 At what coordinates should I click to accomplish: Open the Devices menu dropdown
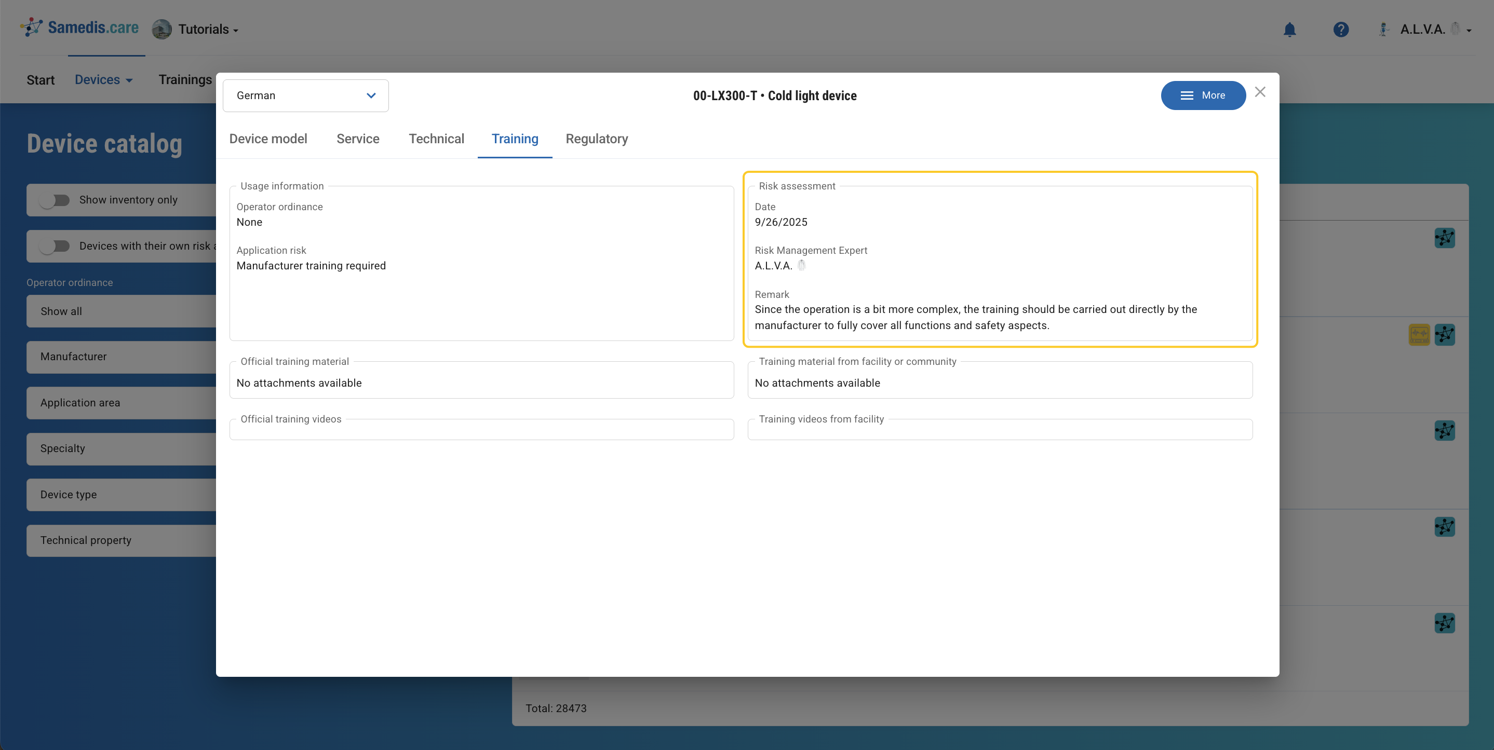click(104, 80)
